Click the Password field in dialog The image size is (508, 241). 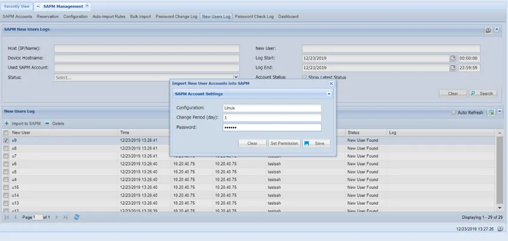272,128
